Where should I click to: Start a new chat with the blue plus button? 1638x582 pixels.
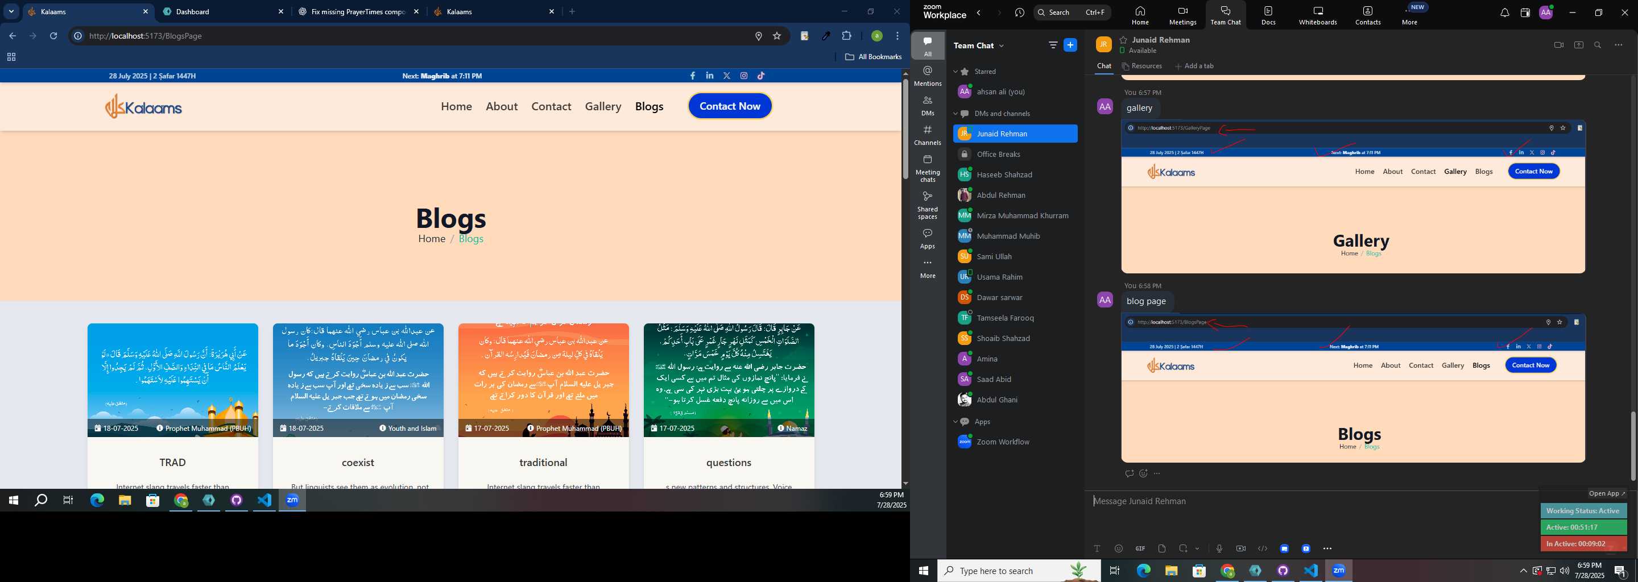(x=1070, y=45)
